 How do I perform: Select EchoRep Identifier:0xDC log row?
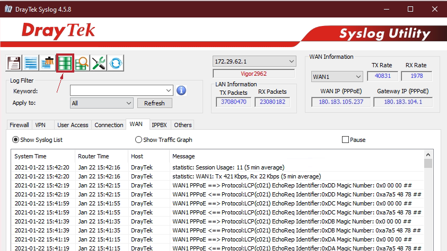point(218,203)
